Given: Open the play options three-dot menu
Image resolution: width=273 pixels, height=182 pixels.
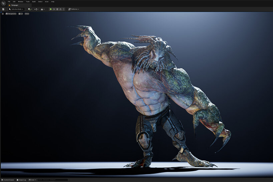Looking at the screenshot, I should click(x=63, y=9).
